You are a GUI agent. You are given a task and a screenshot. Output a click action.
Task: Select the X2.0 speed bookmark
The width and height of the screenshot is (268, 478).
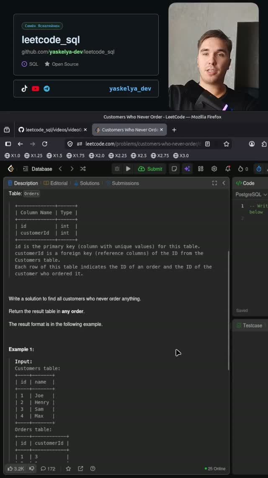[97, 156]
